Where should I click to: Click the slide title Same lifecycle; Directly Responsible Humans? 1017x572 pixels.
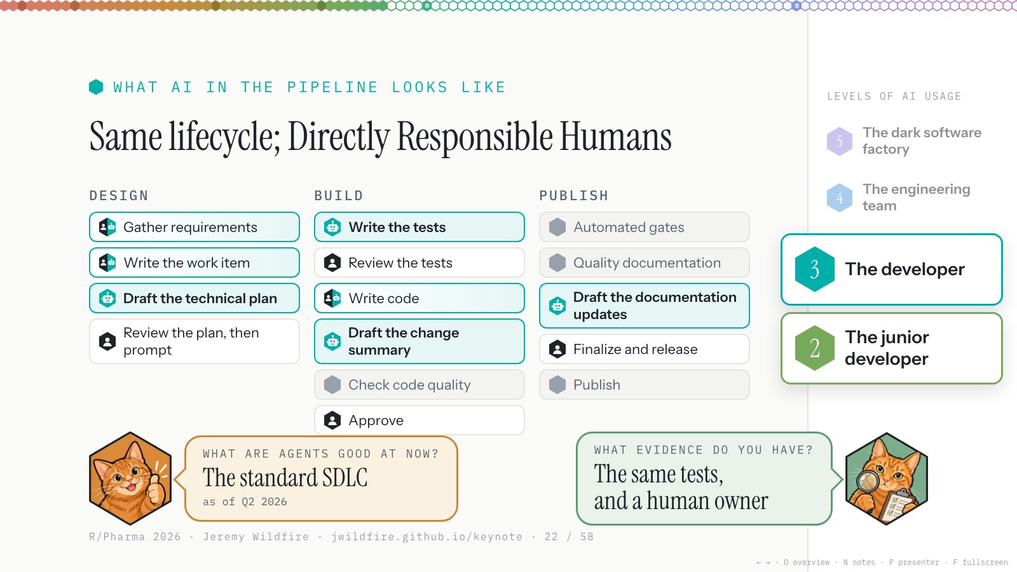click(x=380, y=136)
